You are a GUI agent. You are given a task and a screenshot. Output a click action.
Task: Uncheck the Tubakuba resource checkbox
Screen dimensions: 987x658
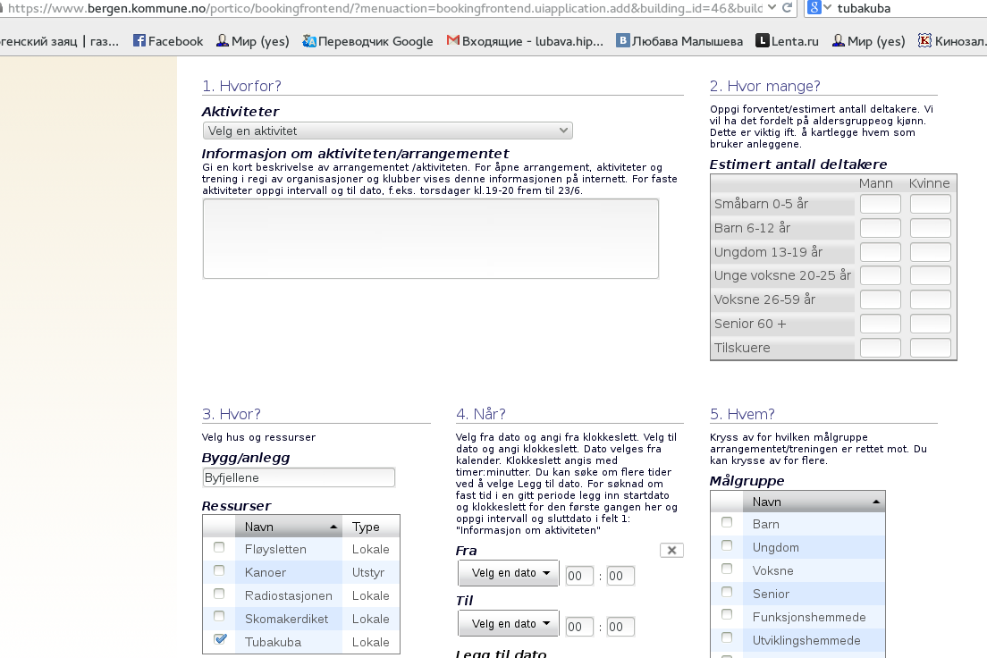pyautogui.click(x=219, y=641)
